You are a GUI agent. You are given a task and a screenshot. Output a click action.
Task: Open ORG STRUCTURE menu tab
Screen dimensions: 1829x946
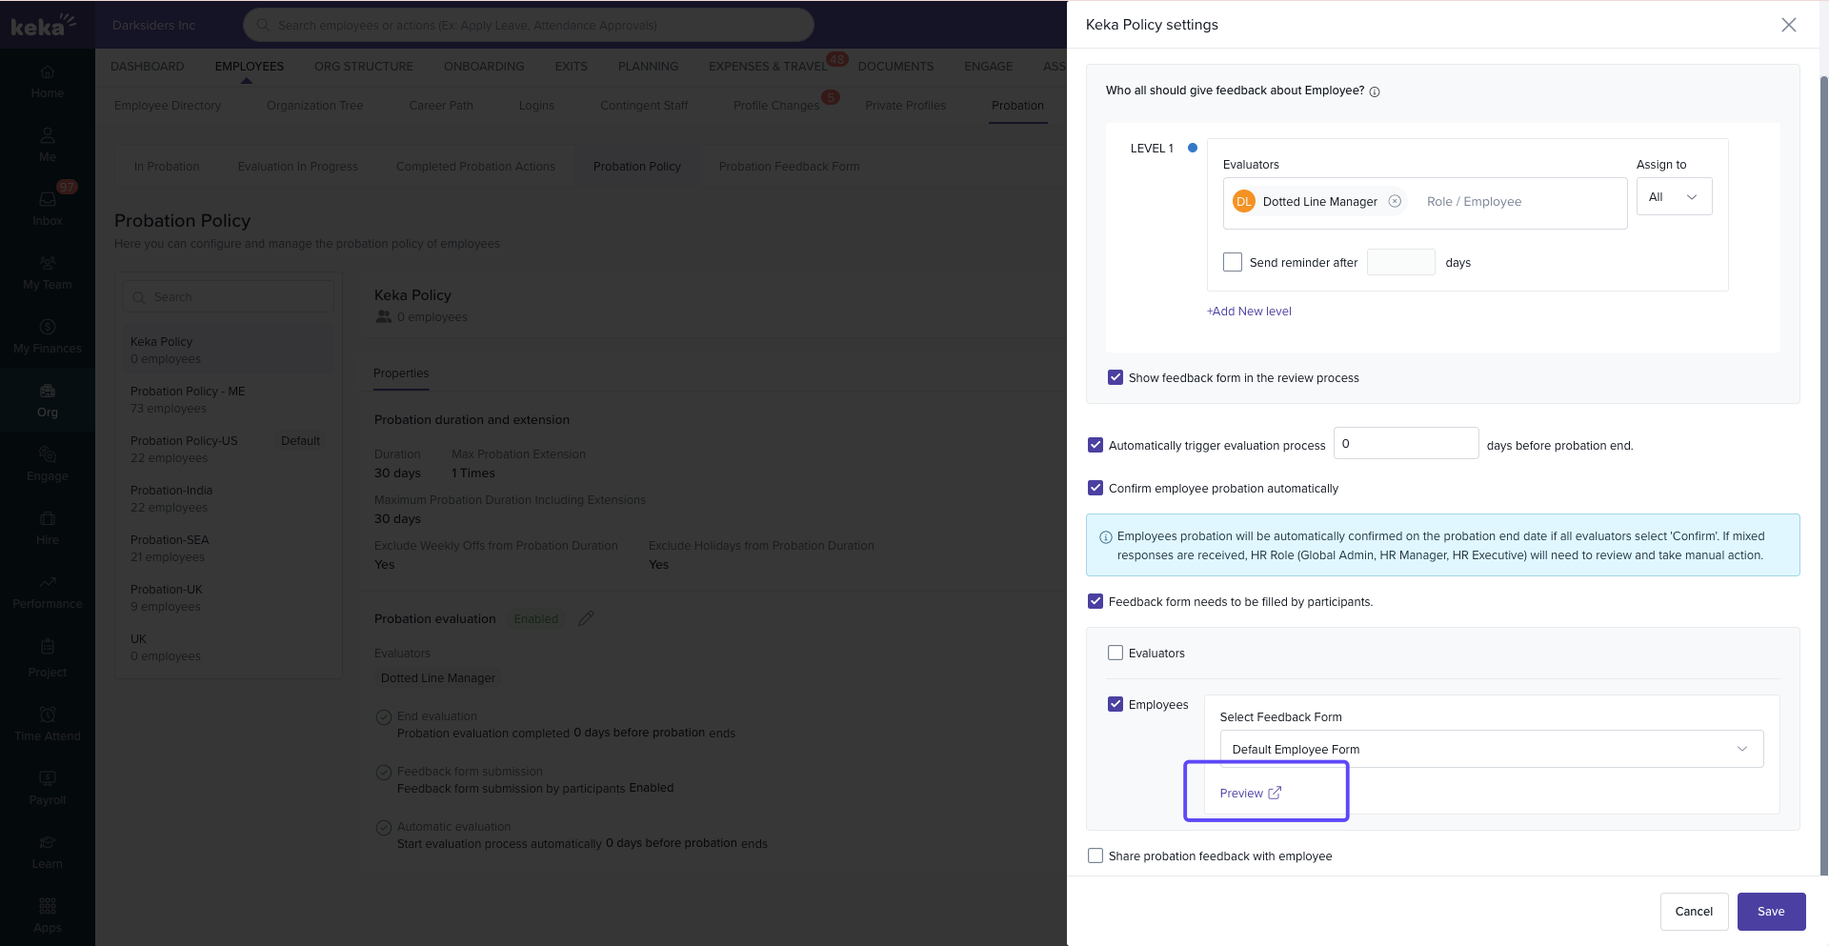pos(363,67)
